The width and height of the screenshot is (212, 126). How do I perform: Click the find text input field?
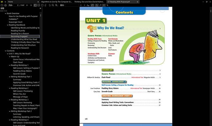pos(72,5)
